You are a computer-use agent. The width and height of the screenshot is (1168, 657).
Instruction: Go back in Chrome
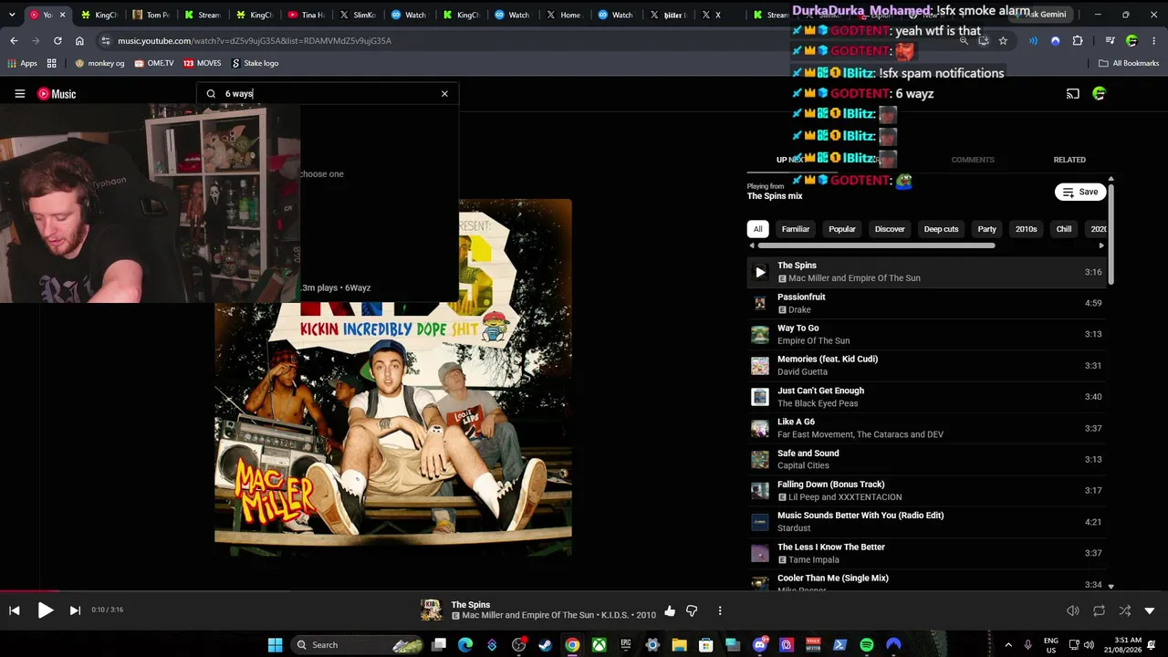point(14,41)
